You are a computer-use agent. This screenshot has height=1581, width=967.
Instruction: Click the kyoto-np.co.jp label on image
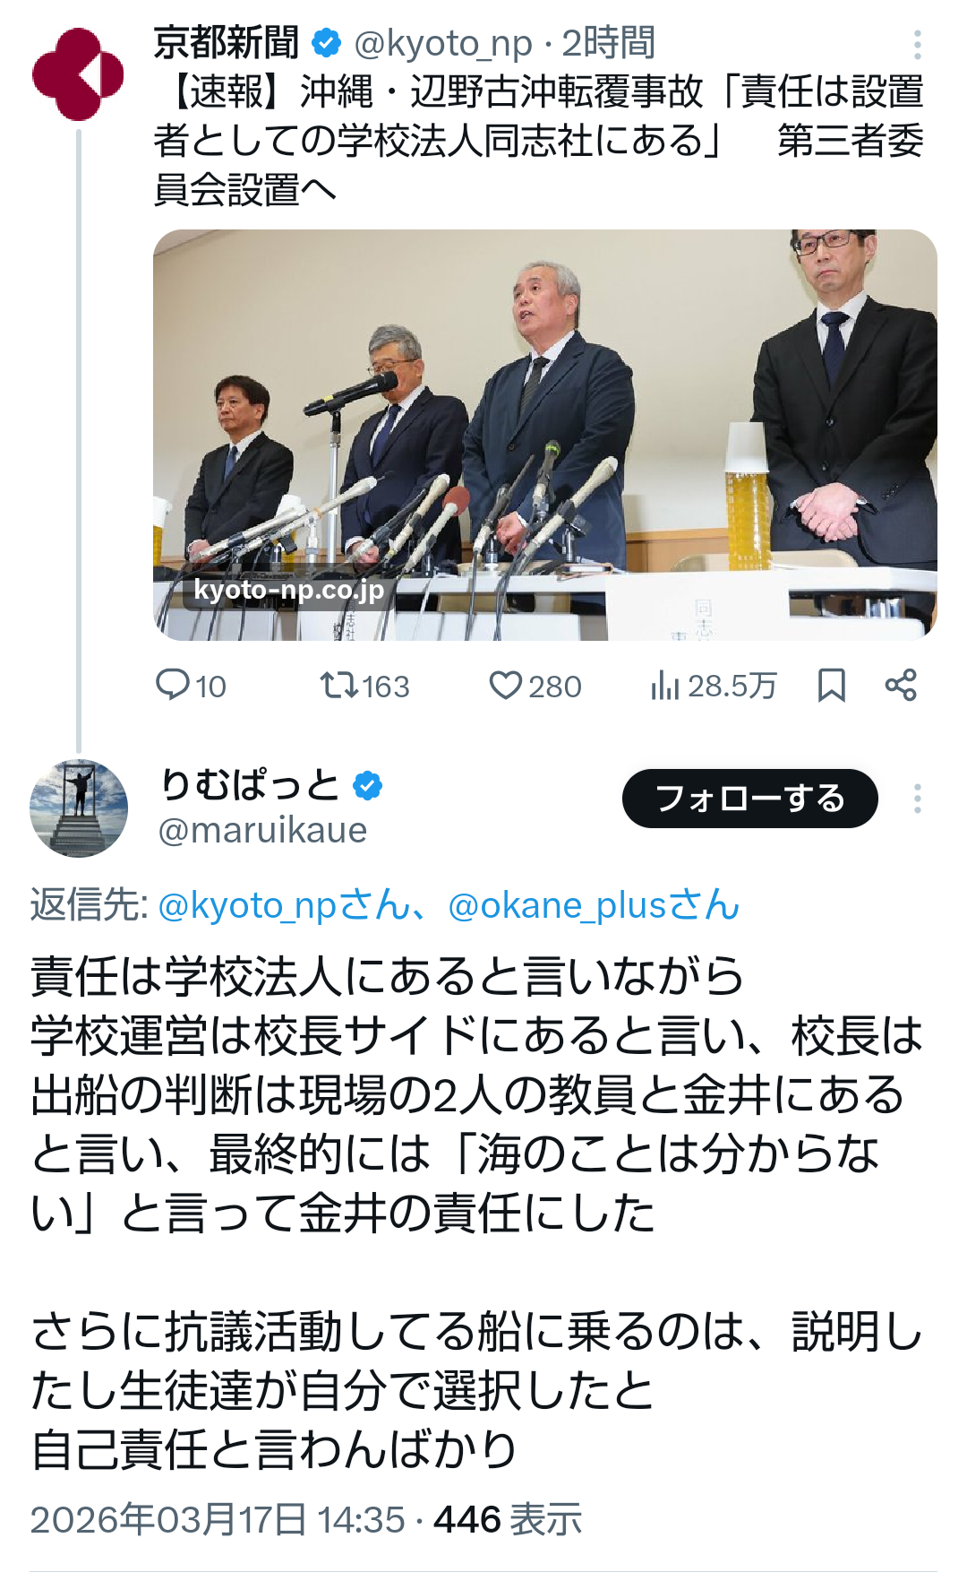click(288, 590)
